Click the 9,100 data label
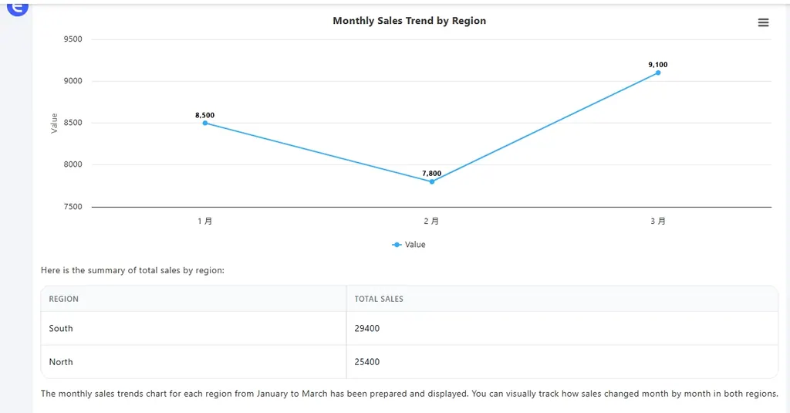This screenshot has width=790, height=413. pyautogui.click(x=658, y=65)
